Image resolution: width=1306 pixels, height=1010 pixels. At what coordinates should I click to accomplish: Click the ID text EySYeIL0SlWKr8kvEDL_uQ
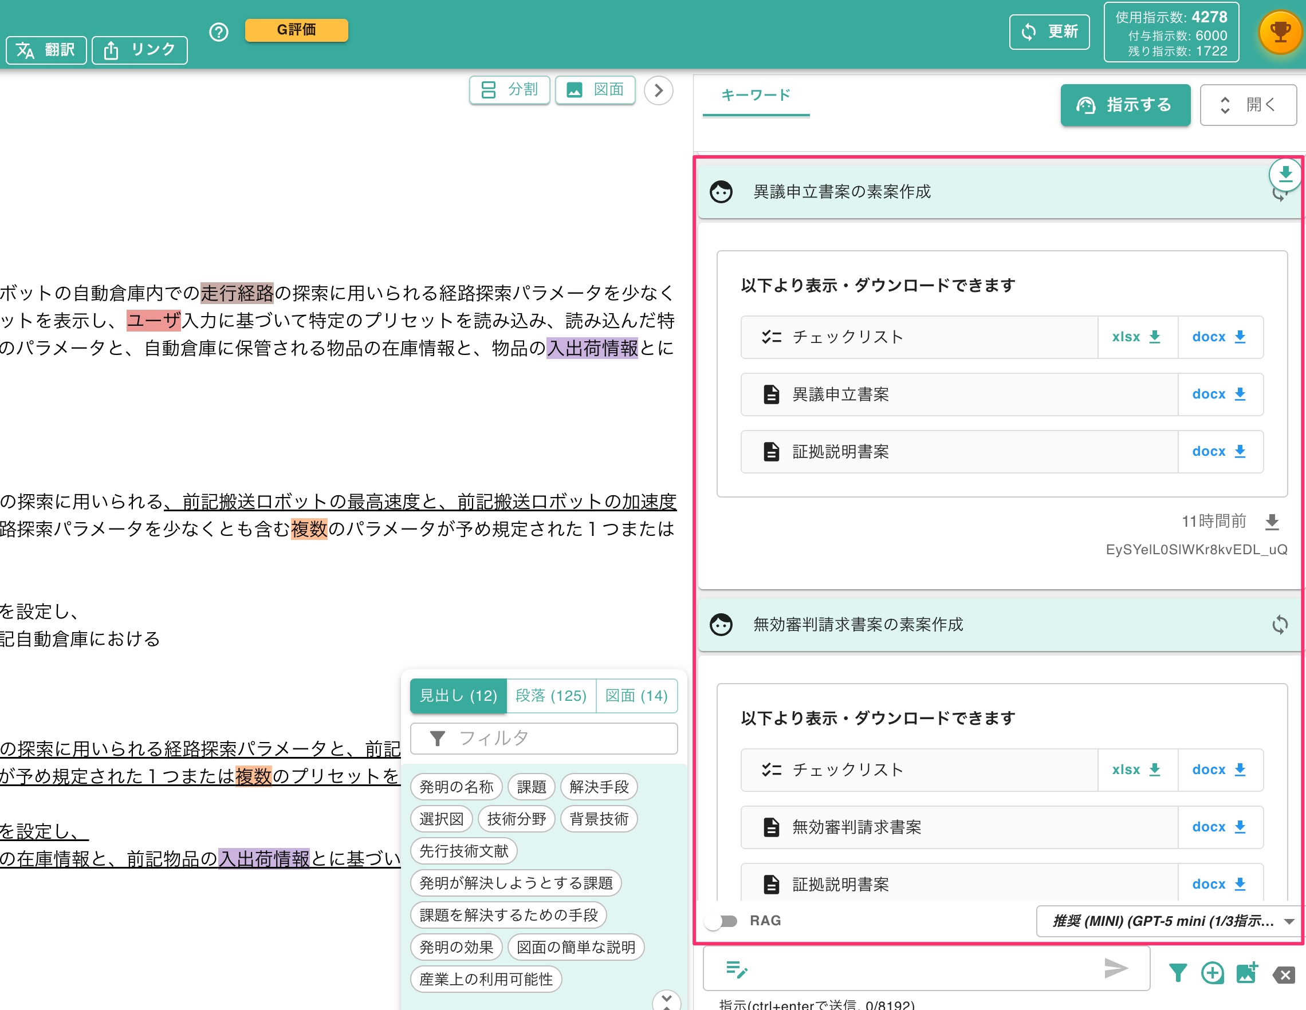(x=1197, y=550)
